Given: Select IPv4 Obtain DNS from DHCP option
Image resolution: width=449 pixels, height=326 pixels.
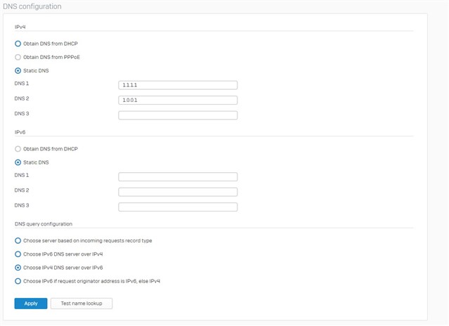Looking at the screenshot, I should click(x=18, y=44).
